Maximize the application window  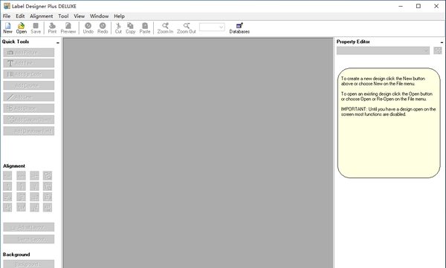tap(418, 6)
